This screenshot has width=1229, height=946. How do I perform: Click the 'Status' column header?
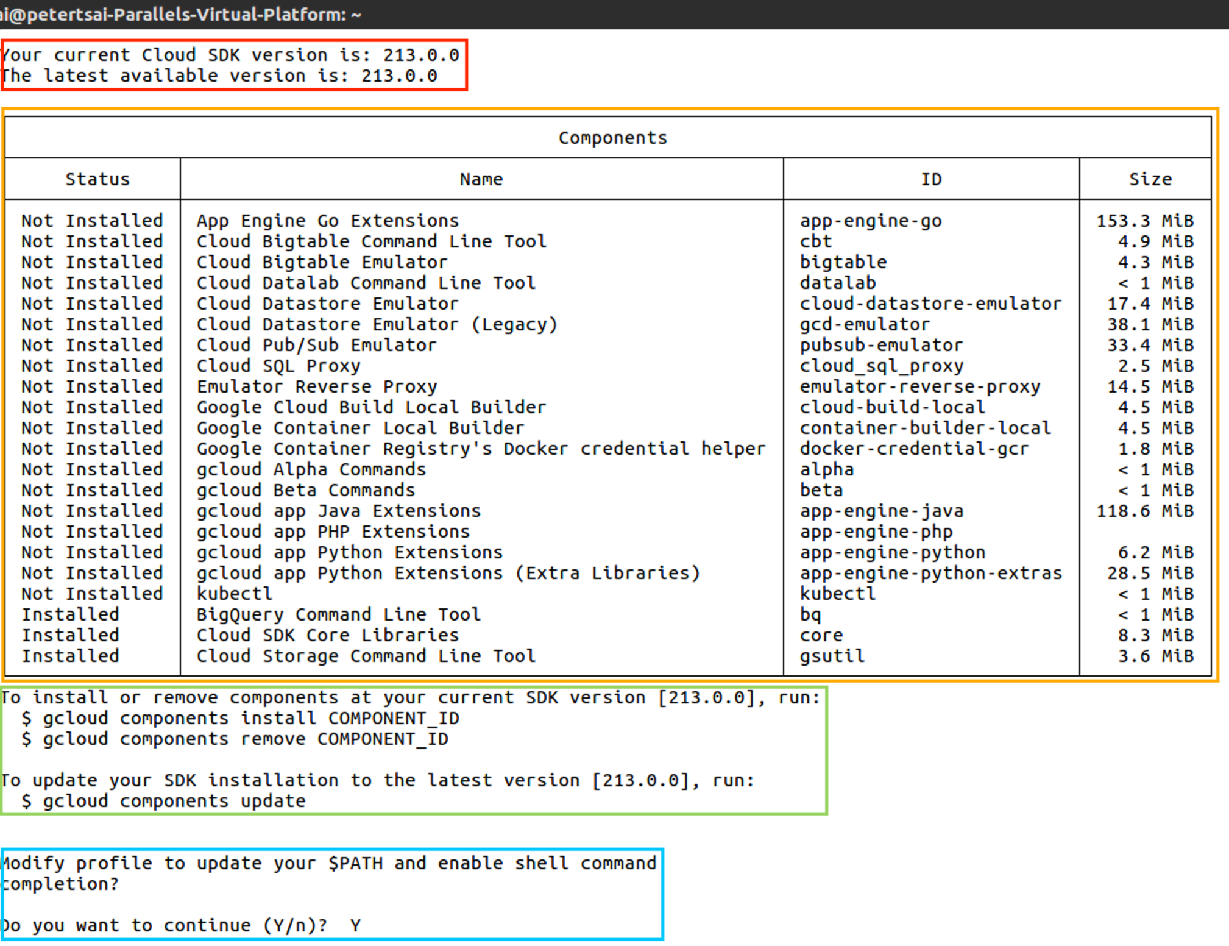(x=97, y=179)
